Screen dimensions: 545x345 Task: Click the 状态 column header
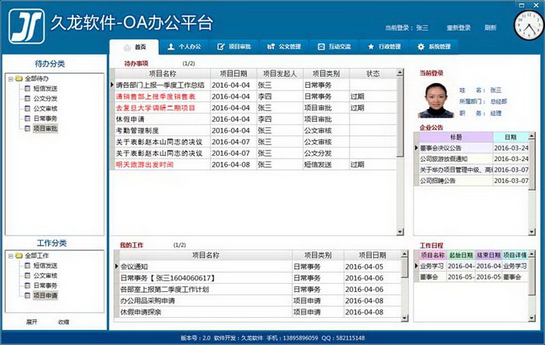372,73
